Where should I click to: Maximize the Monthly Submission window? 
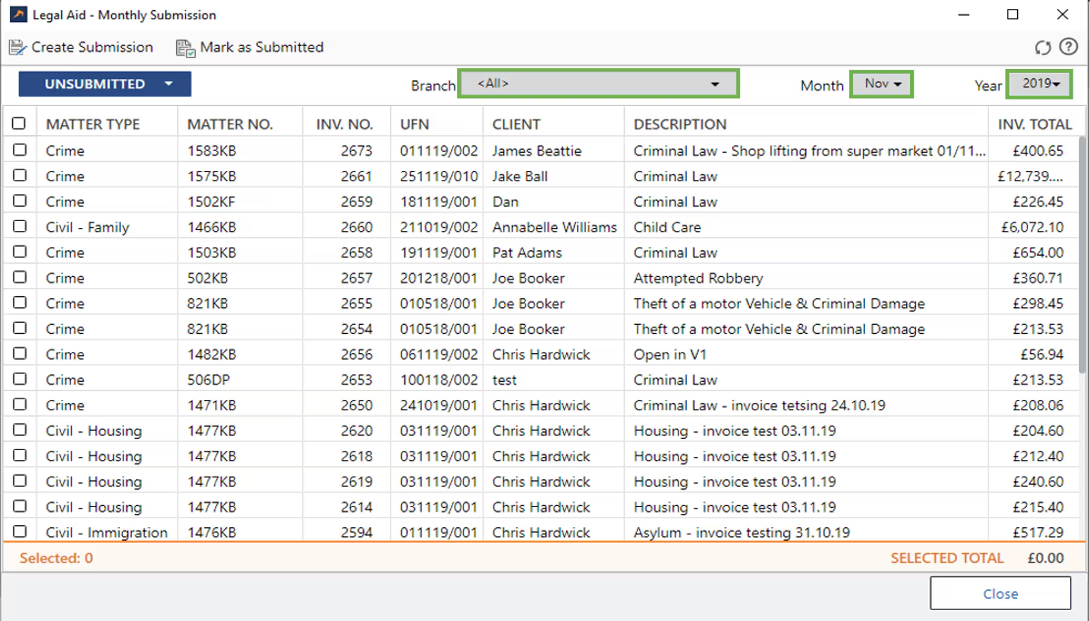[x=1012, y=15]
